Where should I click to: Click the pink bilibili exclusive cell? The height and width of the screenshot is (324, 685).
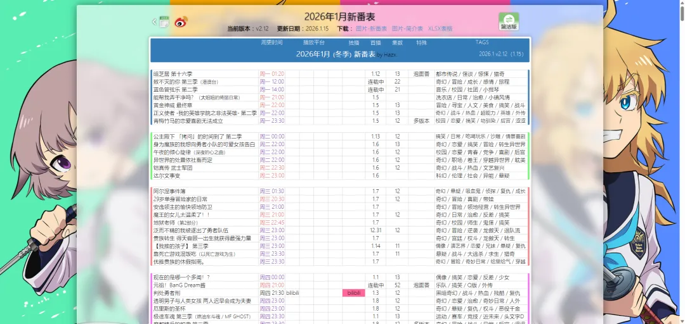tap(354, 293)
